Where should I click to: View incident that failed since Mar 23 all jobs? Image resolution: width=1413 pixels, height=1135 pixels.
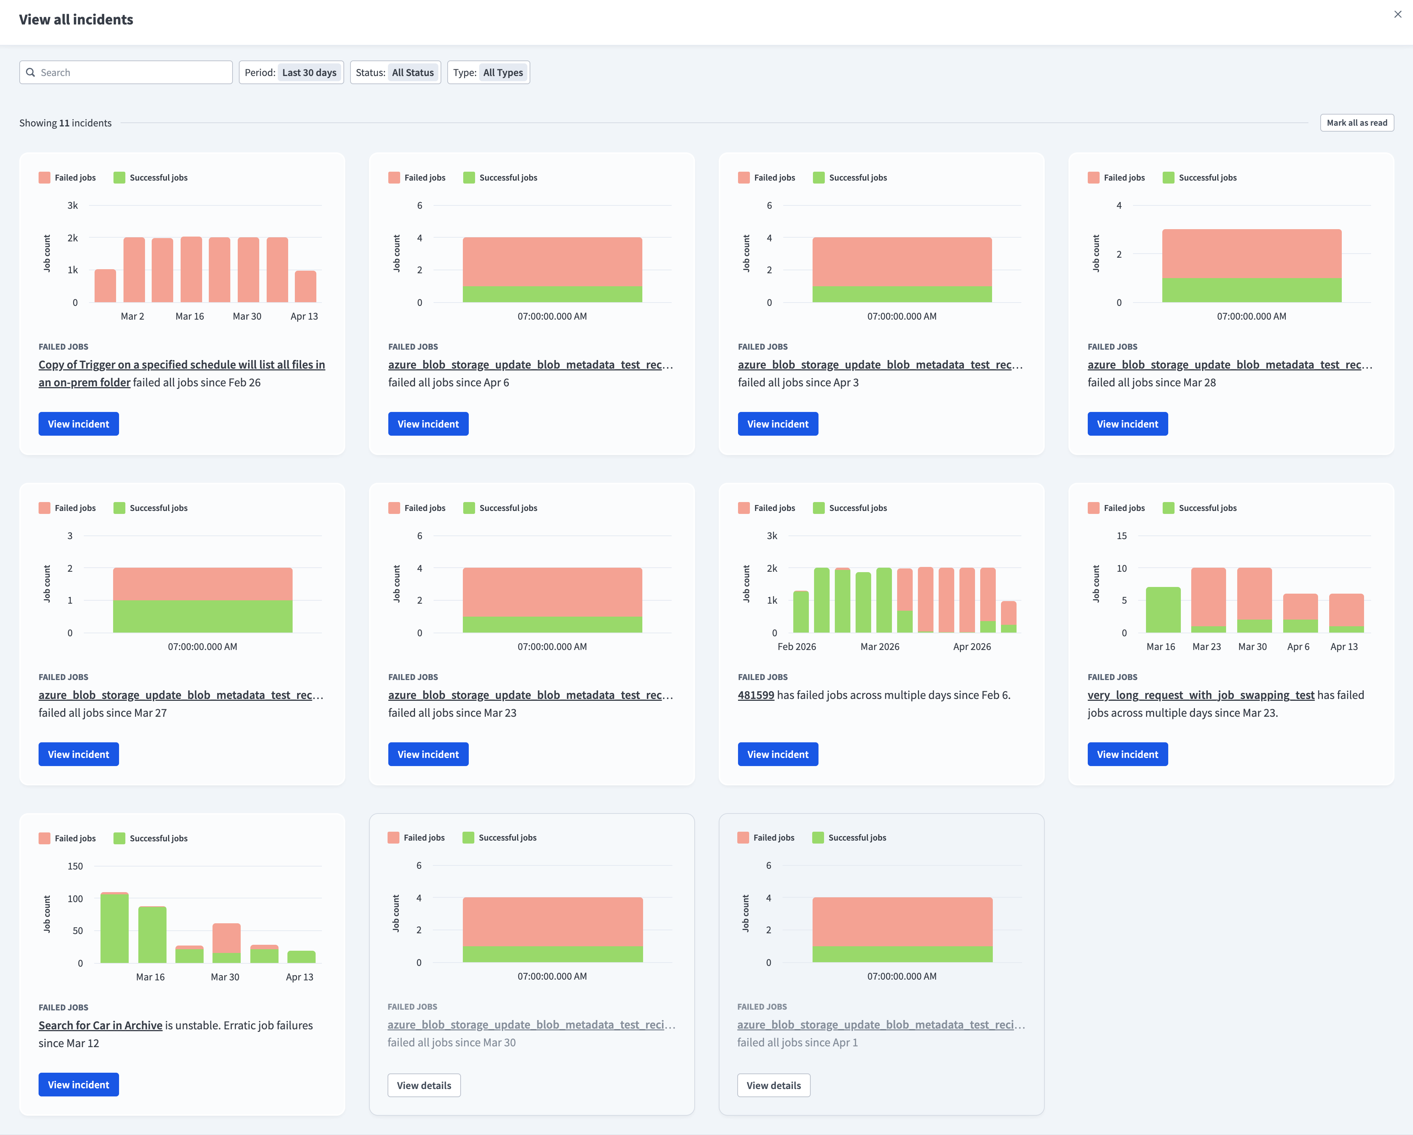tap(428, 754)
